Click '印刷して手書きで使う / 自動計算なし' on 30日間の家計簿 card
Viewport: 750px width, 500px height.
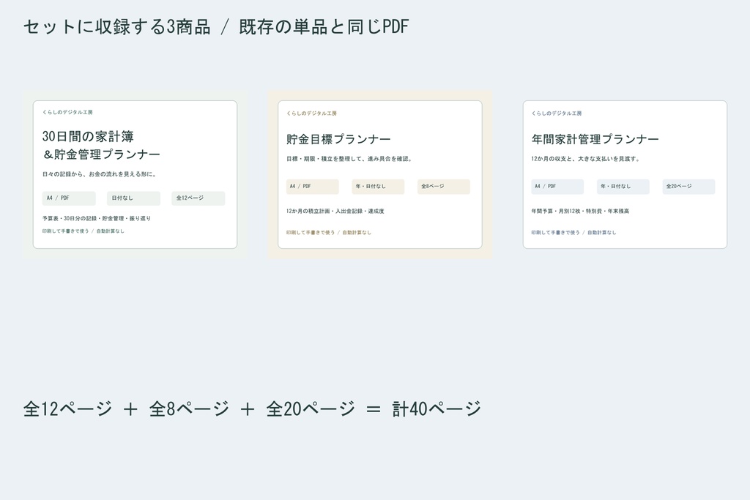(x=83, y=231)
